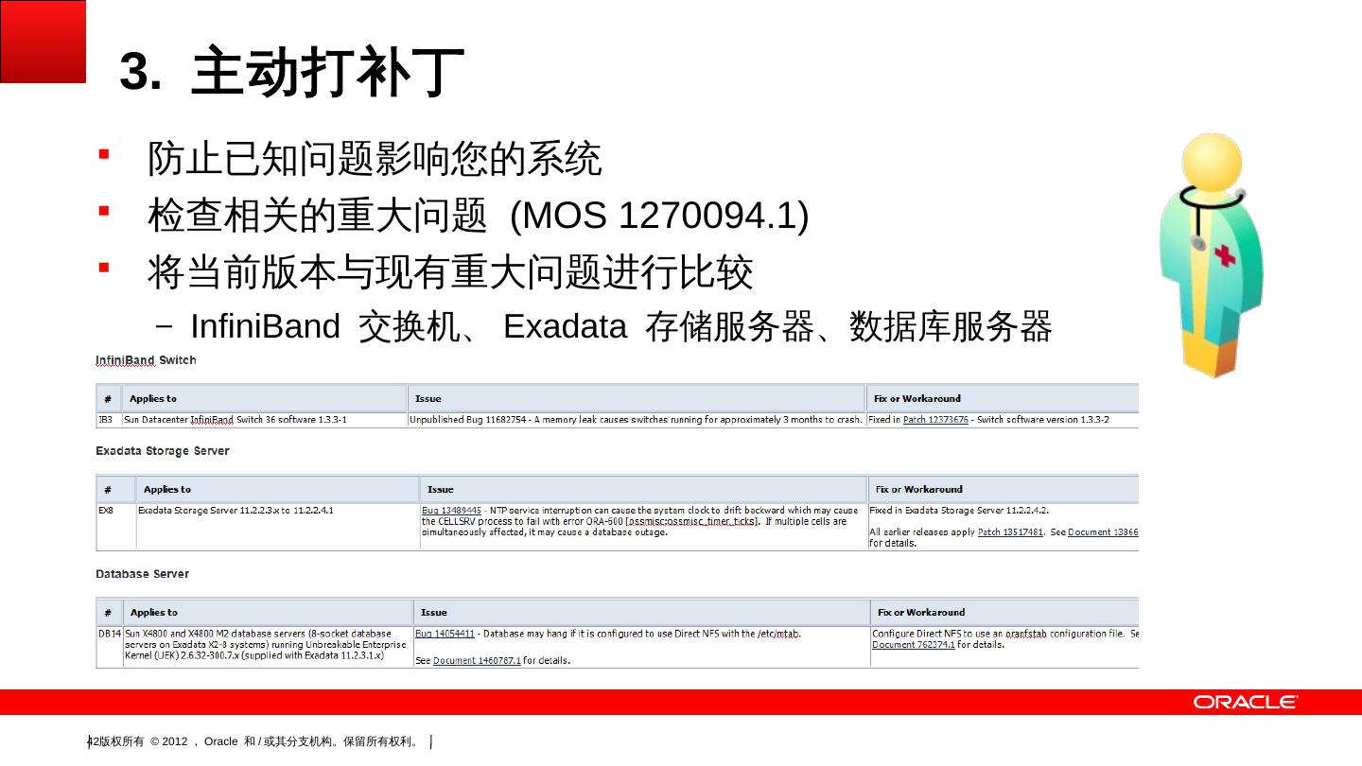The width and height of the screenshot is (1362, 766).
Task: Open the Document 762374.1 link
Action: (914, 645)
